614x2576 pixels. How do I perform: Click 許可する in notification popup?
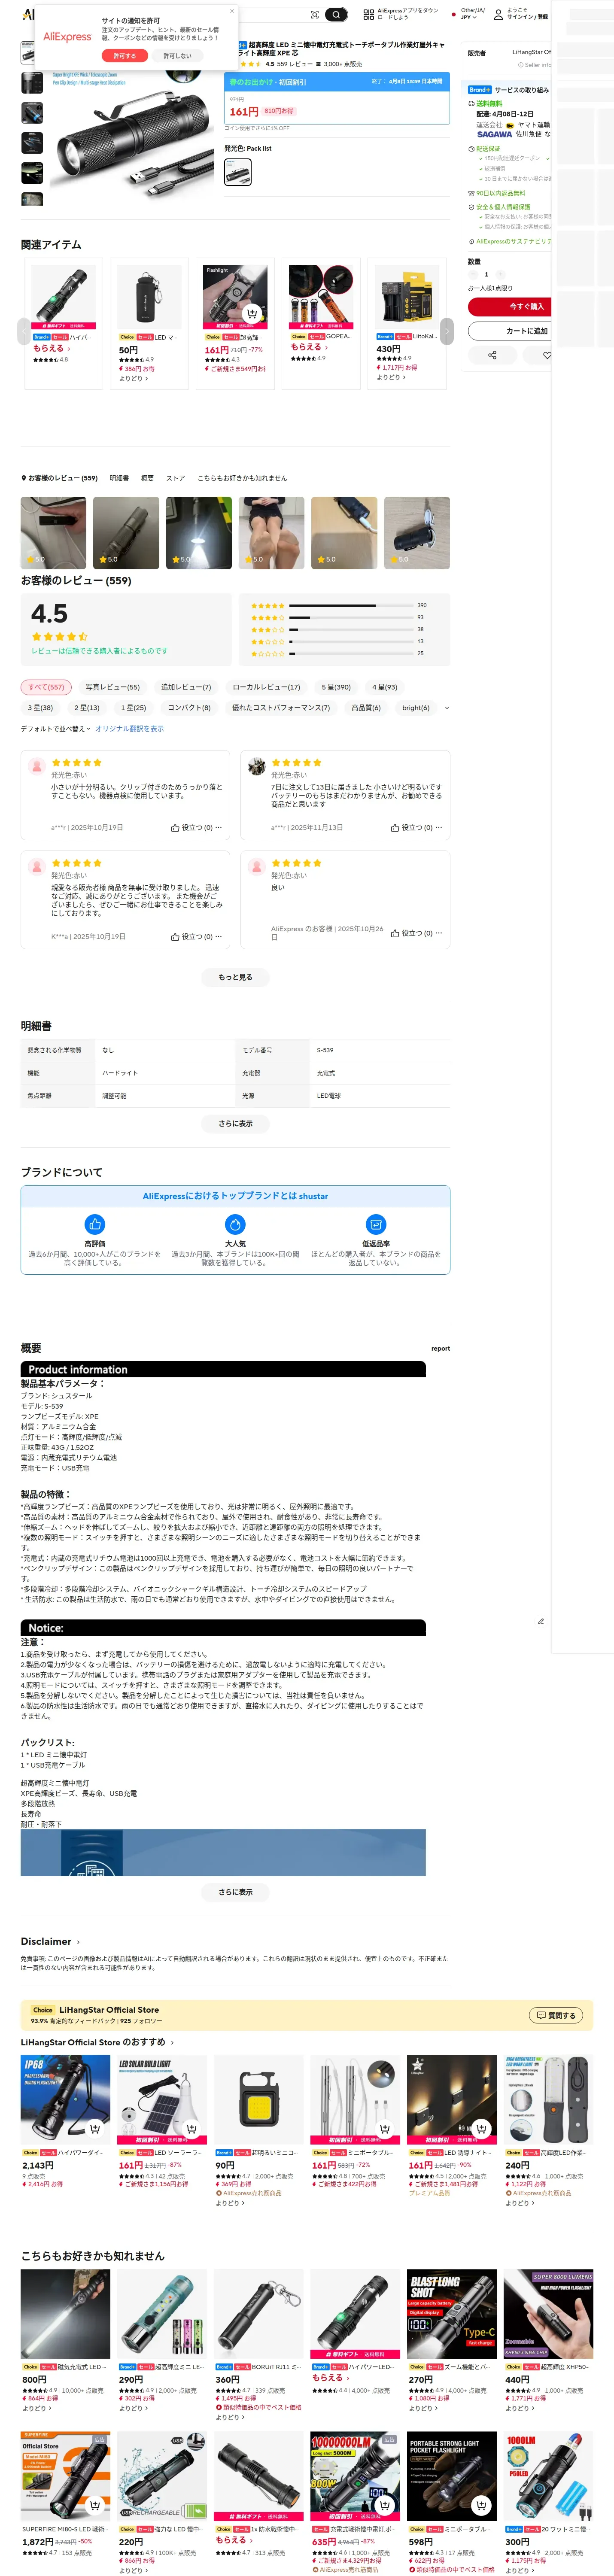(x=124, y=56)
